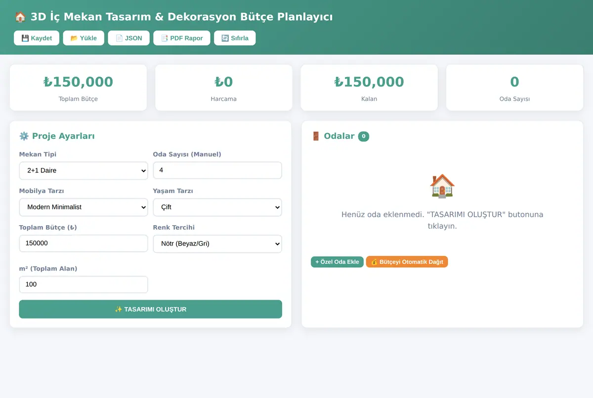Choose a Renk Tercihi option
The image size is (593, 398).
coord(217,243)
